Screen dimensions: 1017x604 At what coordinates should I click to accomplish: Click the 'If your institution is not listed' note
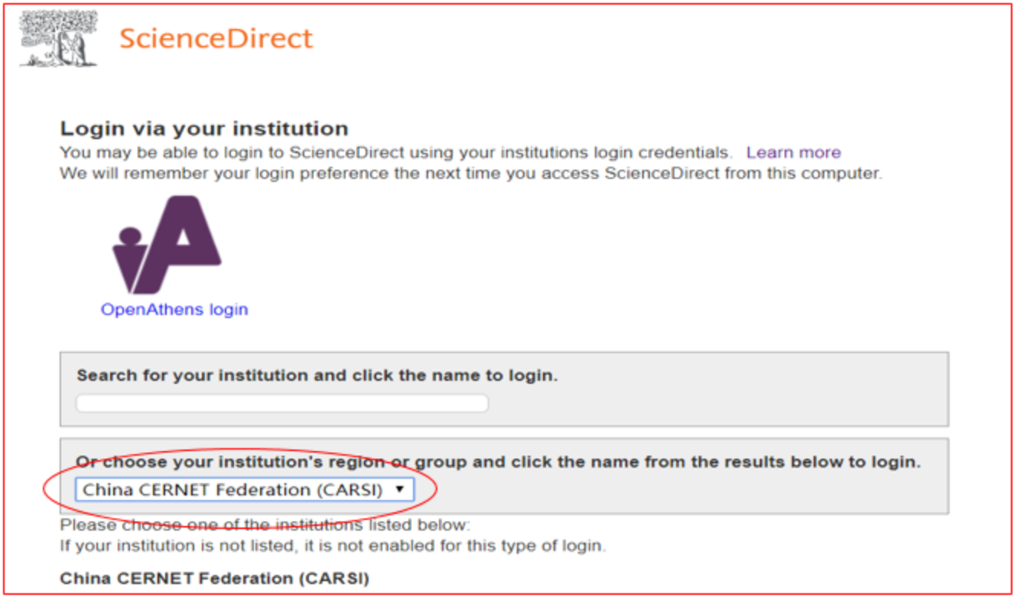(332, 546)
